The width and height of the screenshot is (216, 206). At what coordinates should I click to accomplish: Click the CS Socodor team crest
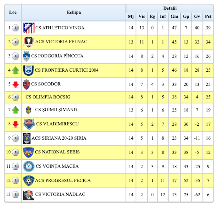pos(26,84)
